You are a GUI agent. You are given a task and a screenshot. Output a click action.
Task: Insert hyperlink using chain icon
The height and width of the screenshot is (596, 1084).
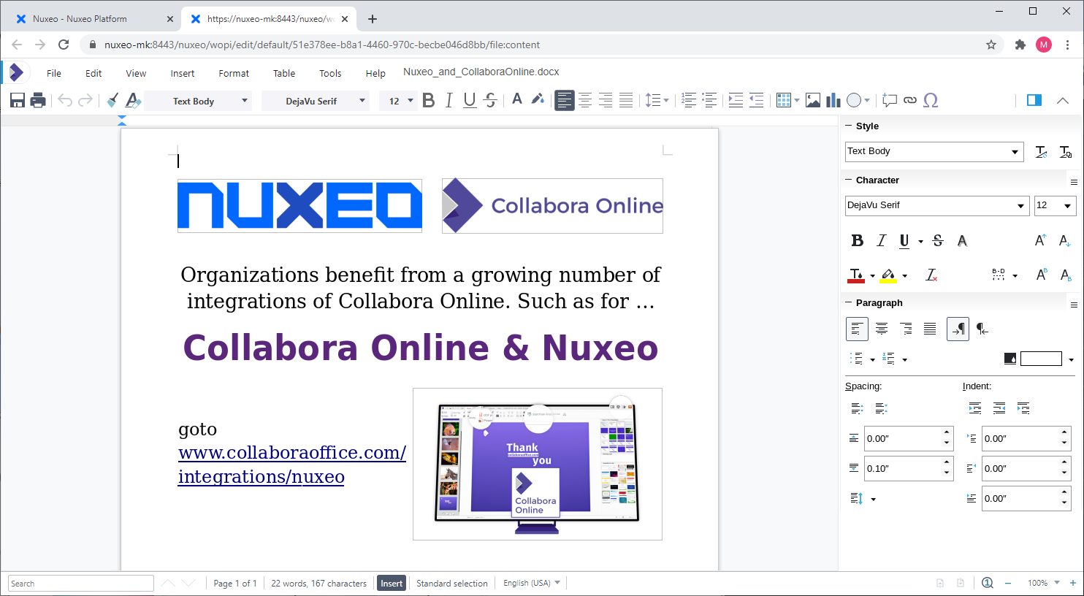point(910,101)
